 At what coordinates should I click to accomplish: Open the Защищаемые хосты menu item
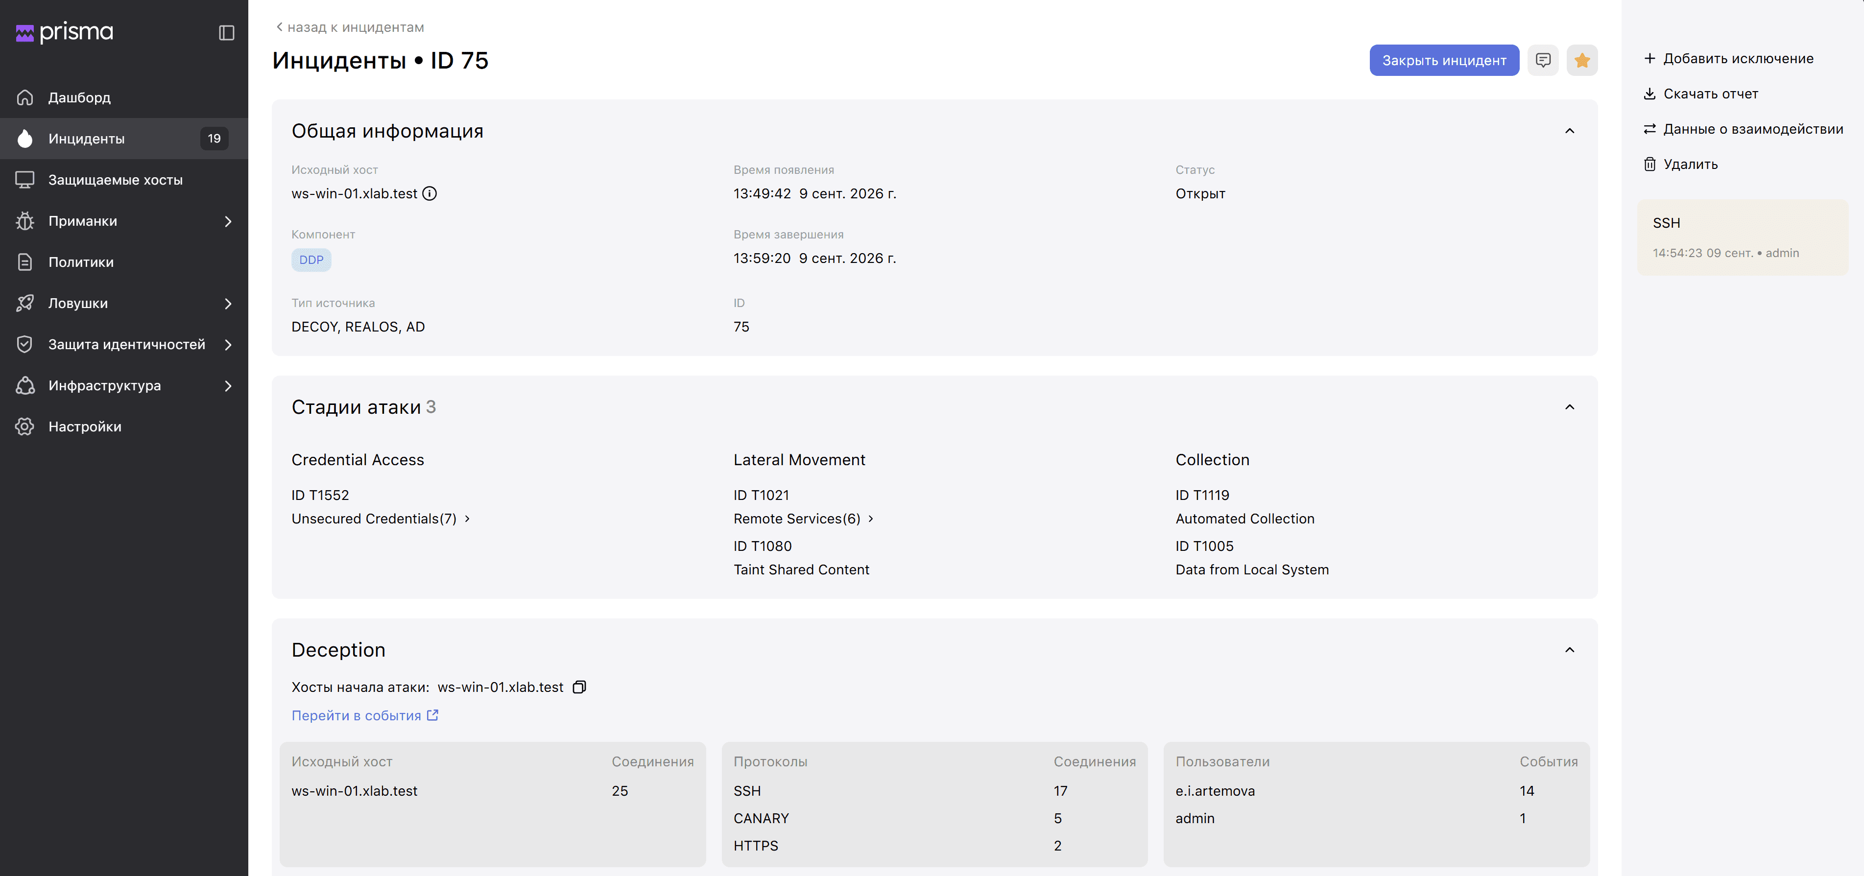(x=124, y=179)
